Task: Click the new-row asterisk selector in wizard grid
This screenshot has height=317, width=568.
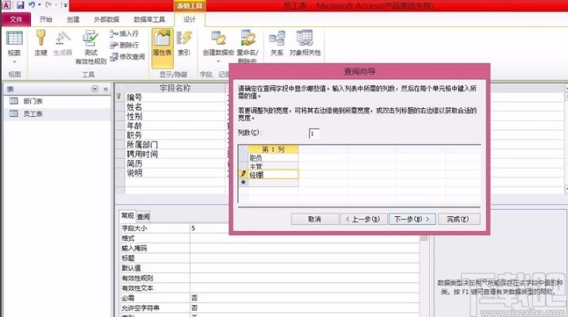Action: [244, 183]
